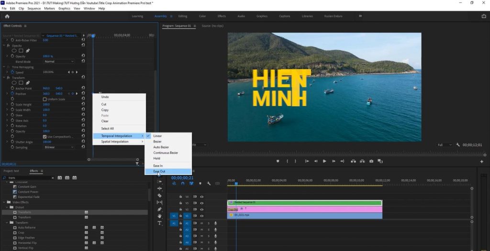Click Lift button in program monitor
This screenshot has width=490, height=251.
click(x=353, y=161)
